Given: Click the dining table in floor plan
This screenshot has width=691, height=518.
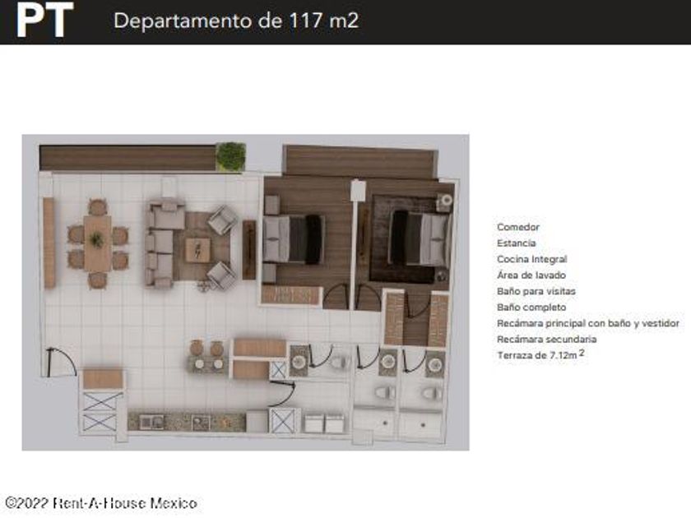Looking at the screenshot, I should tap(97, 243).
